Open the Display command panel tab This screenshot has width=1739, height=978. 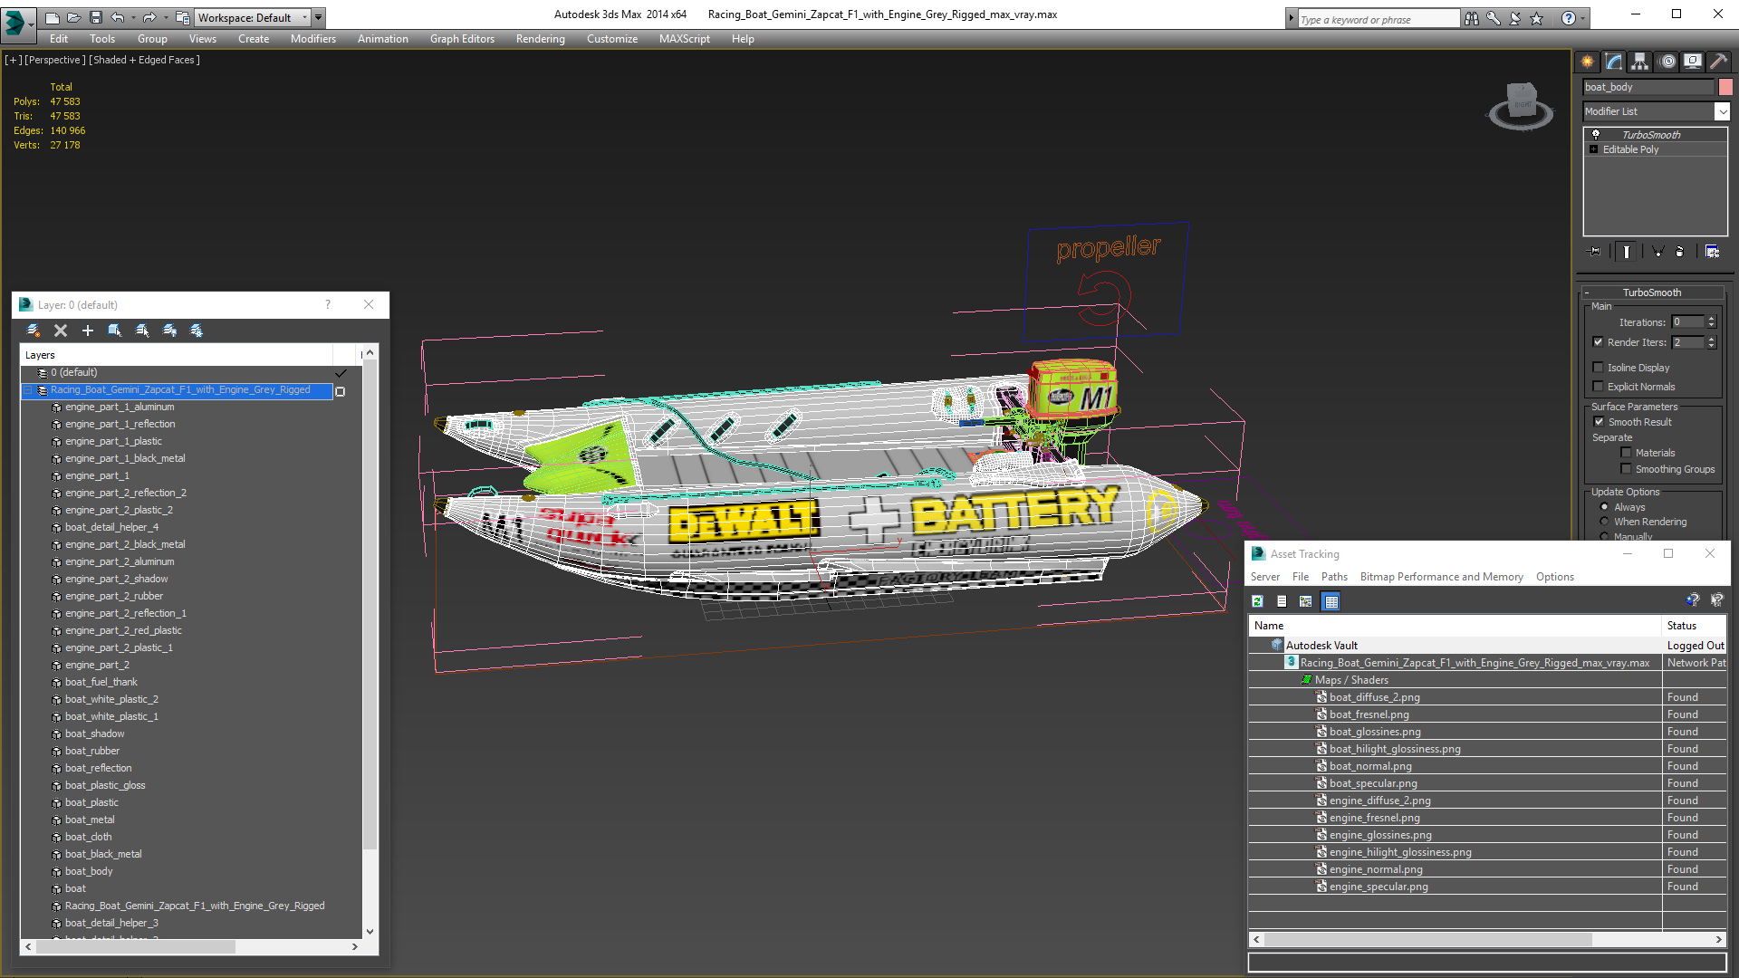coord(1692,62)
